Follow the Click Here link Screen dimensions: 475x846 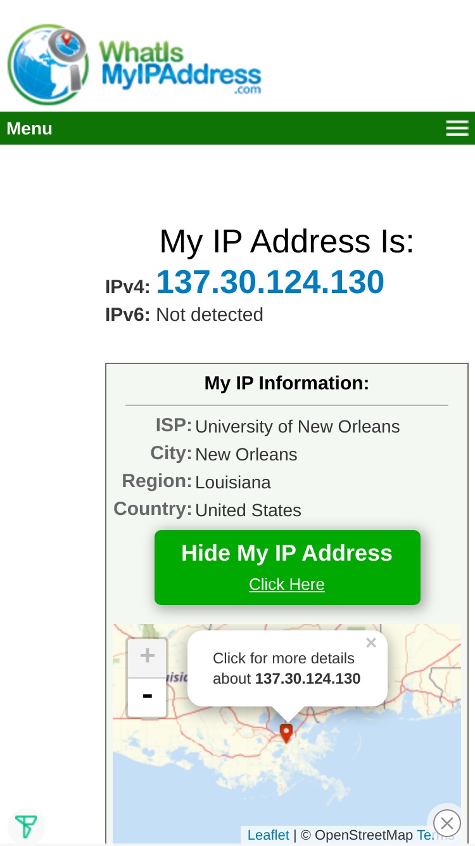click(287, 584)
